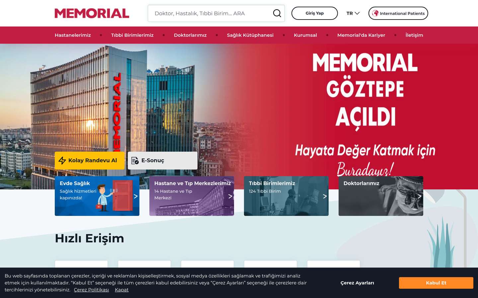Click the Hızlı Erişim heading
Screen dimensions: 478x298
[x=89, y=238]
